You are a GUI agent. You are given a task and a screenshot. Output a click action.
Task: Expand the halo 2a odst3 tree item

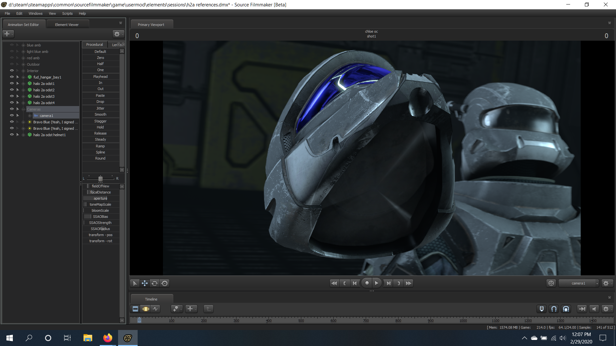point(23,96)
